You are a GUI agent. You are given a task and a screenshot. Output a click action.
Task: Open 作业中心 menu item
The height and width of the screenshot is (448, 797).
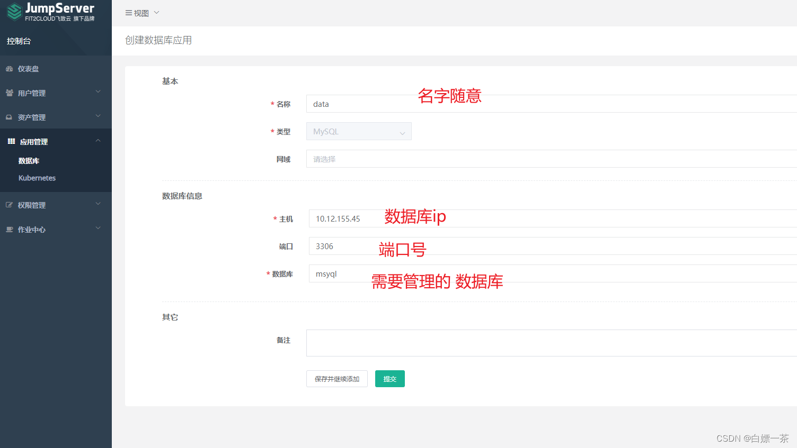click(32, 230)
